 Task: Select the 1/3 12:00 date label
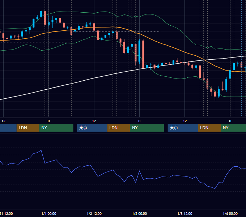185,213
